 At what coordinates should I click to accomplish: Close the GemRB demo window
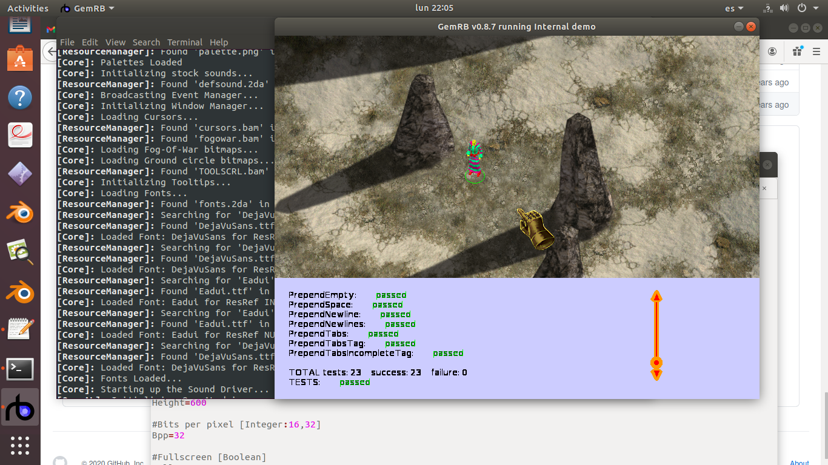751,27
